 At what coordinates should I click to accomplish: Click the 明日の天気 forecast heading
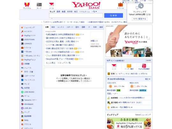[x=134, y=83]
